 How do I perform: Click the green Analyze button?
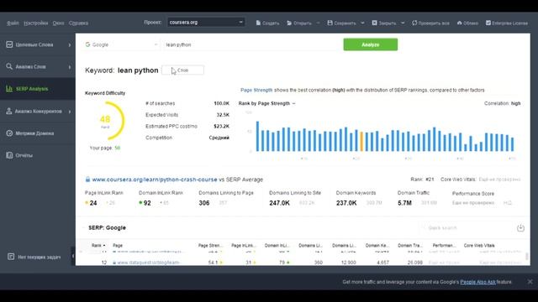(x=371, y=44)
